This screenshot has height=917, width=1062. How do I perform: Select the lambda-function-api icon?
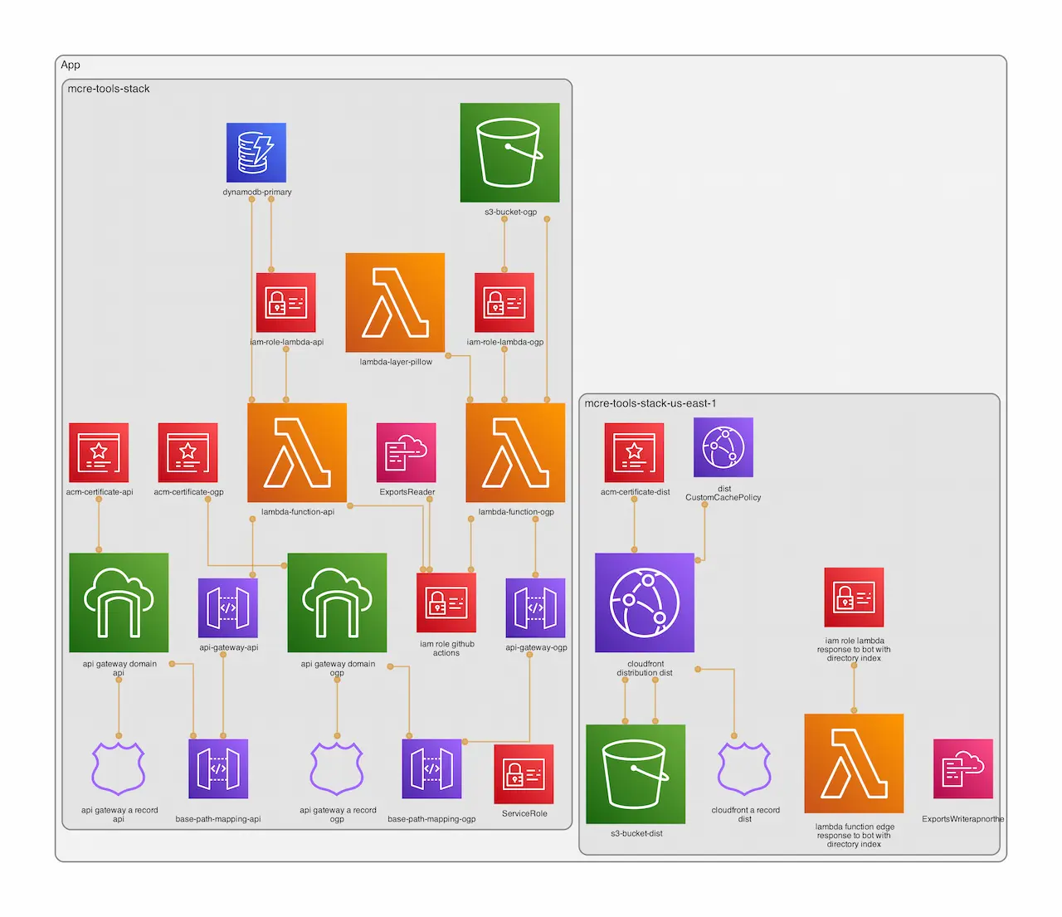(x=297, y=452)
